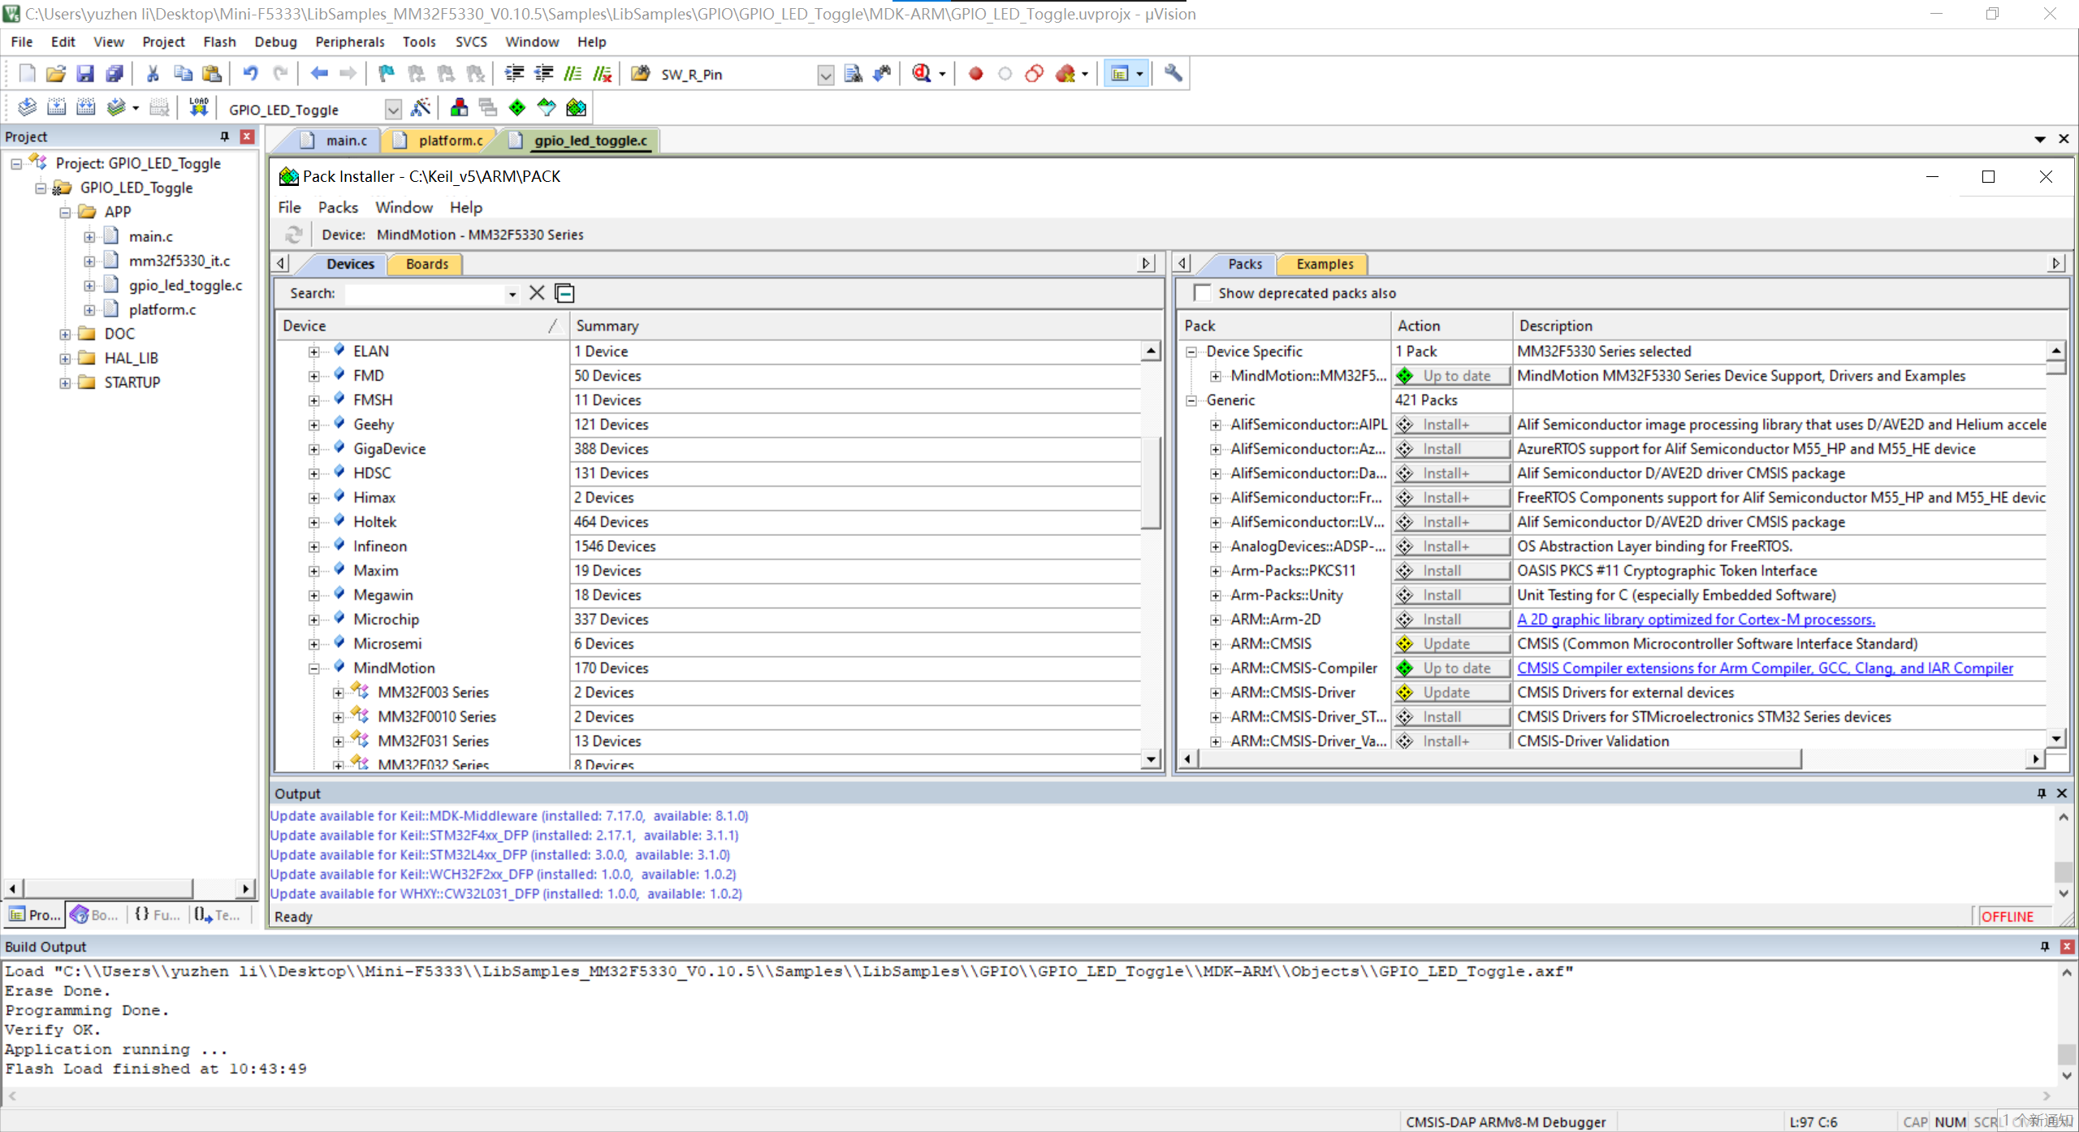This screenshot has width=2079, height=1132.
Task: Comment the selection using the green-lines icon
Action: point(573,74)
